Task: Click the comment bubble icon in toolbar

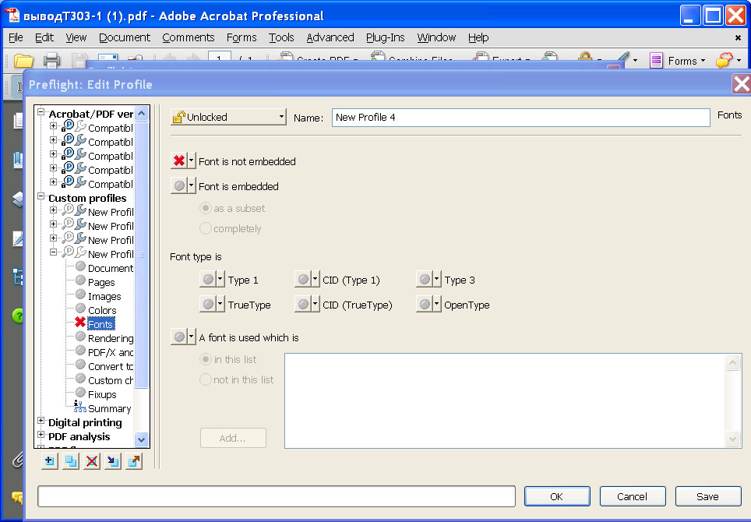Action: coord(725,60)
